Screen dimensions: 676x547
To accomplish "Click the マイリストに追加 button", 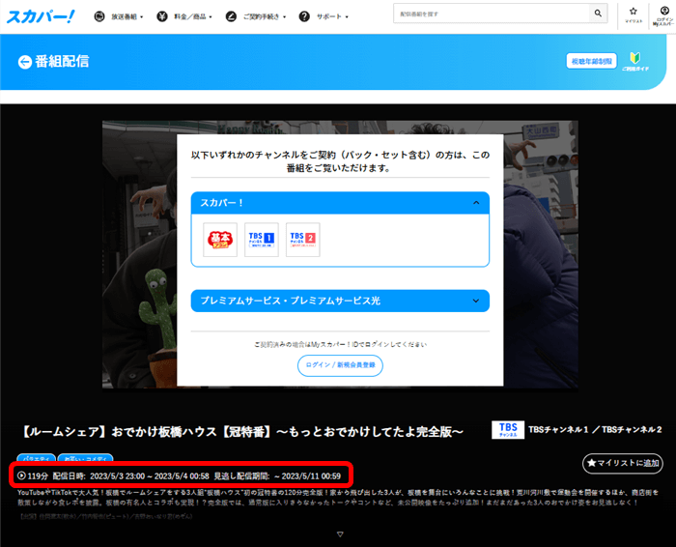I will coord(623,463).
